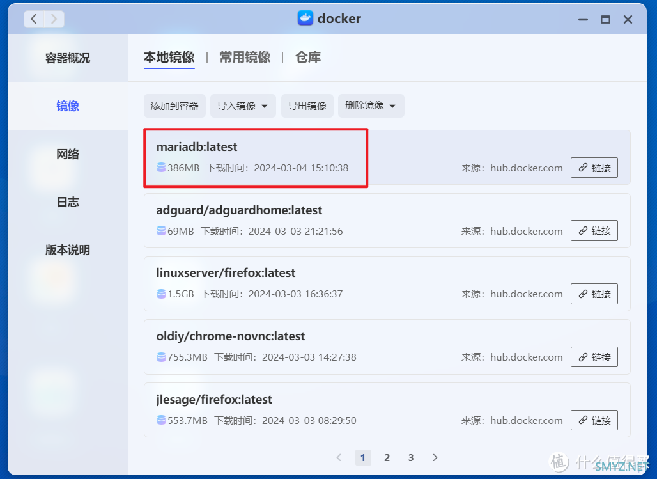Click download time 2024-03-03 21:21:56
The width and height of the screenshot is (657, 479).
[296, 231]
